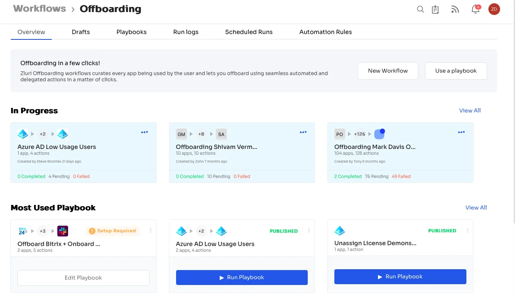The height and width of the screenshot is (302, 515).
Task: Click 'Created by Steve Wozniak 21 days ago'
Action: coord(49,161)
